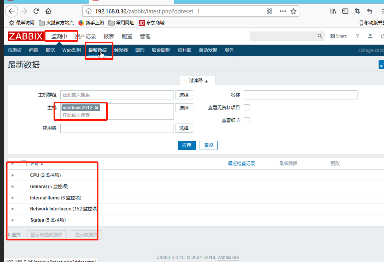This screenshot has height=262, width=384.
Task: Expand all groups via header arrow
Action: pos(13,163)
